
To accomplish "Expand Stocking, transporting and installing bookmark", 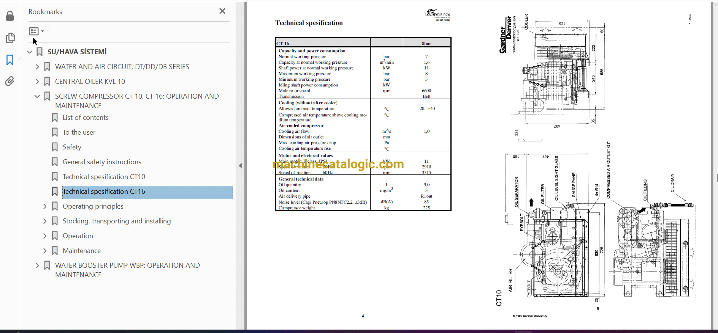I will click(x=45, y=221).
